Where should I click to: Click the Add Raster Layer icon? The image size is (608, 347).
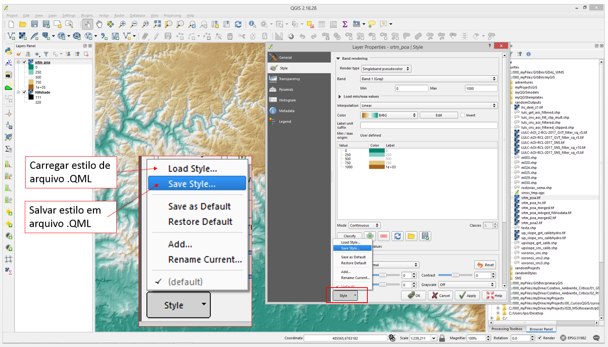23,36
